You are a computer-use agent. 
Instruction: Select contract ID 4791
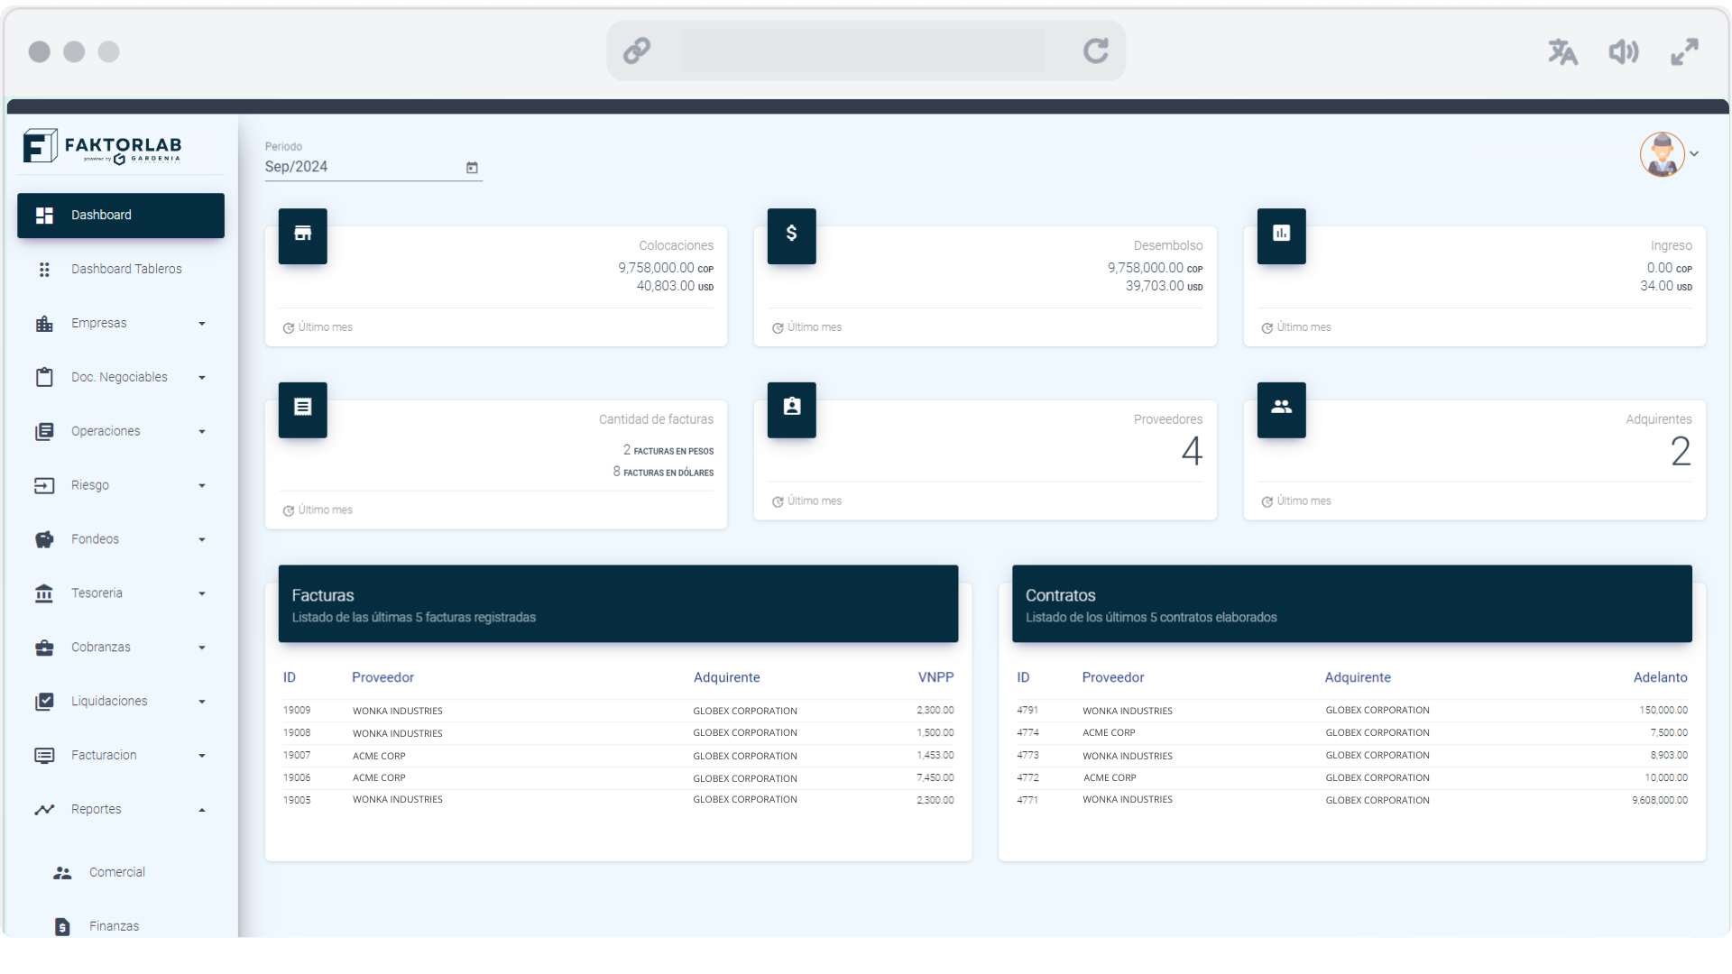(1027, 711)
